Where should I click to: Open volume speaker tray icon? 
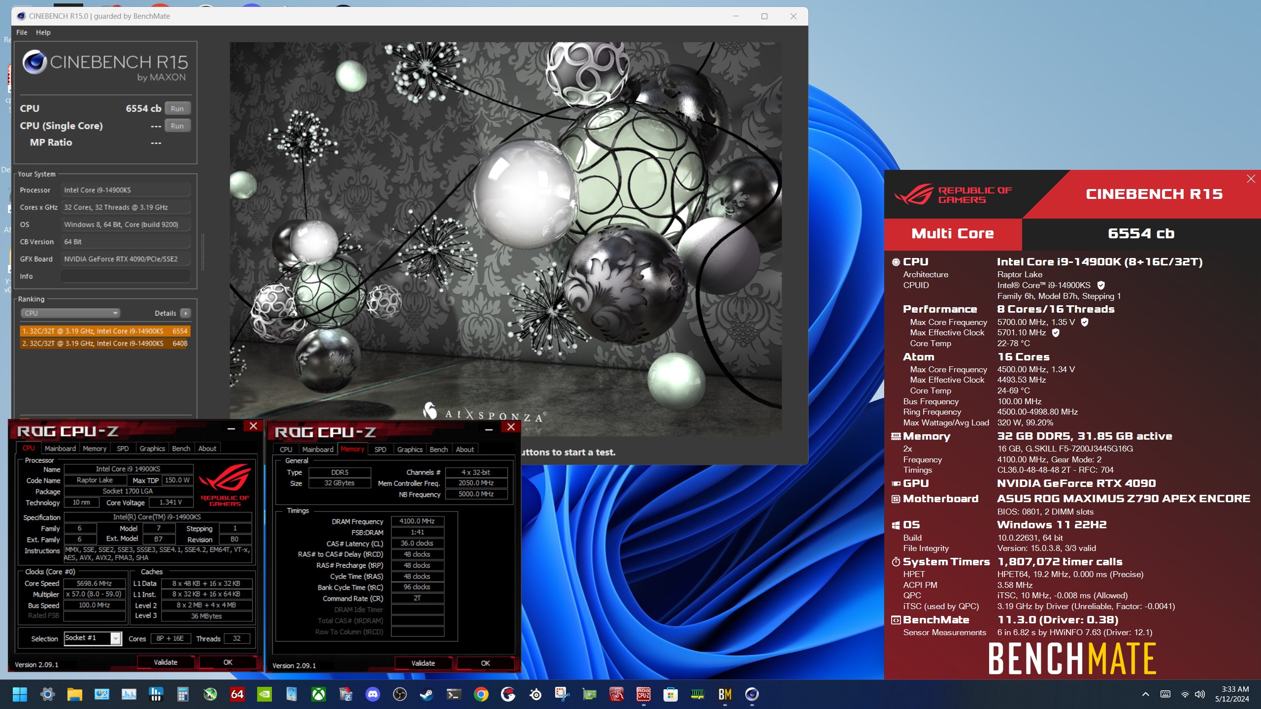pos(1199,694)
